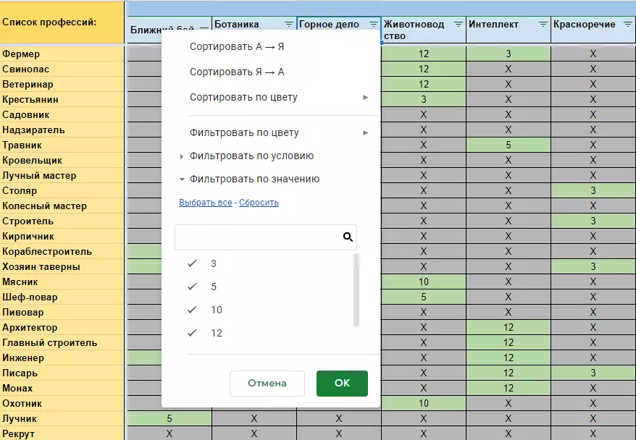
Task: Select Лучник's Ближний бой cell with 5
Action: pos(169,418)
